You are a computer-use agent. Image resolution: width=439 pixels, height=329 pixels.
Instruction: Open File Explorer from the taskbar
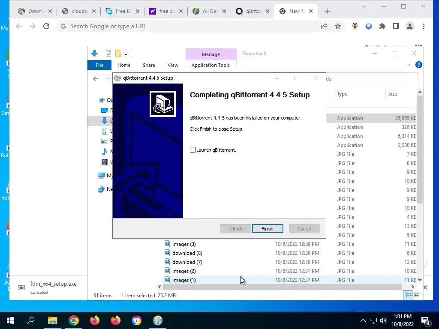pyautogui.click(x=52, y=320)
